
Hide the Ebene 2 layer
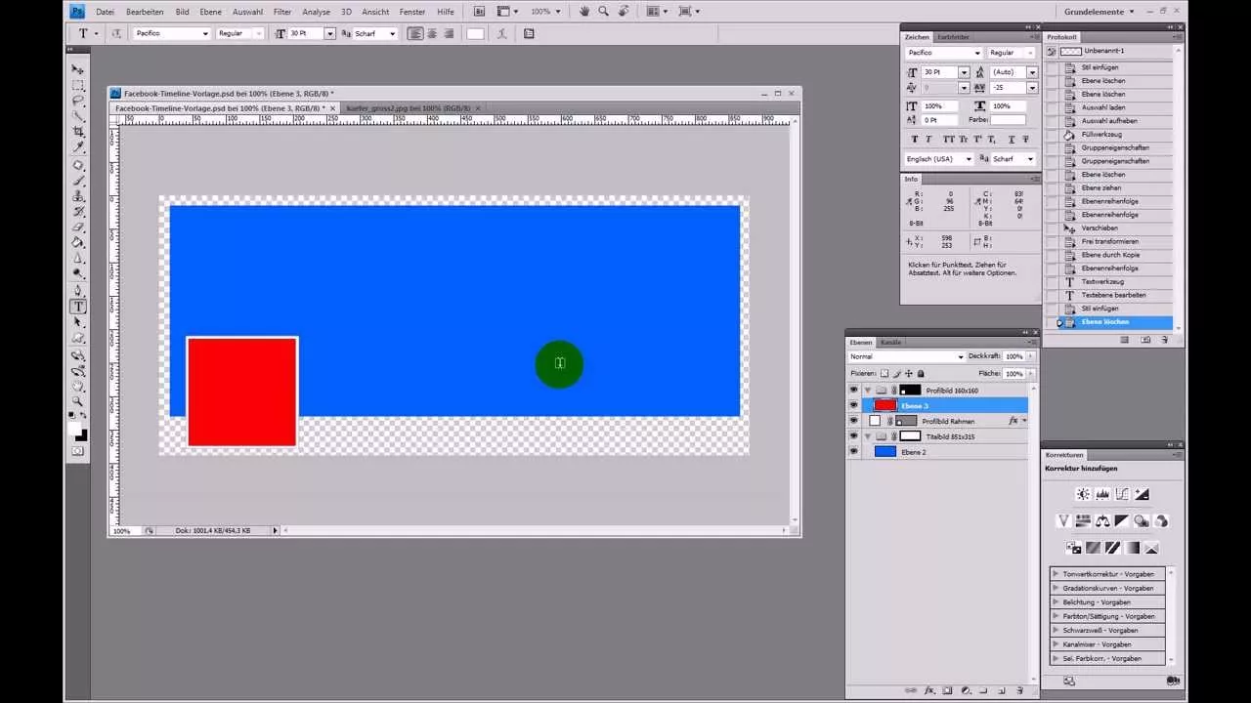854,450
